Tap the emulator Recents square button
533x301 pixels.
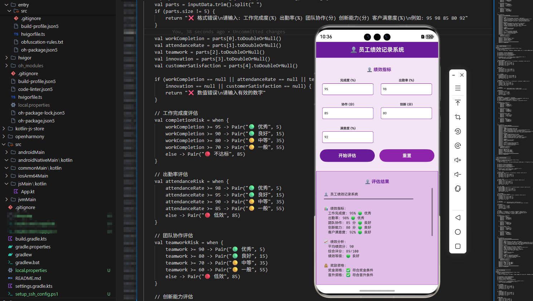click(457, 246)
